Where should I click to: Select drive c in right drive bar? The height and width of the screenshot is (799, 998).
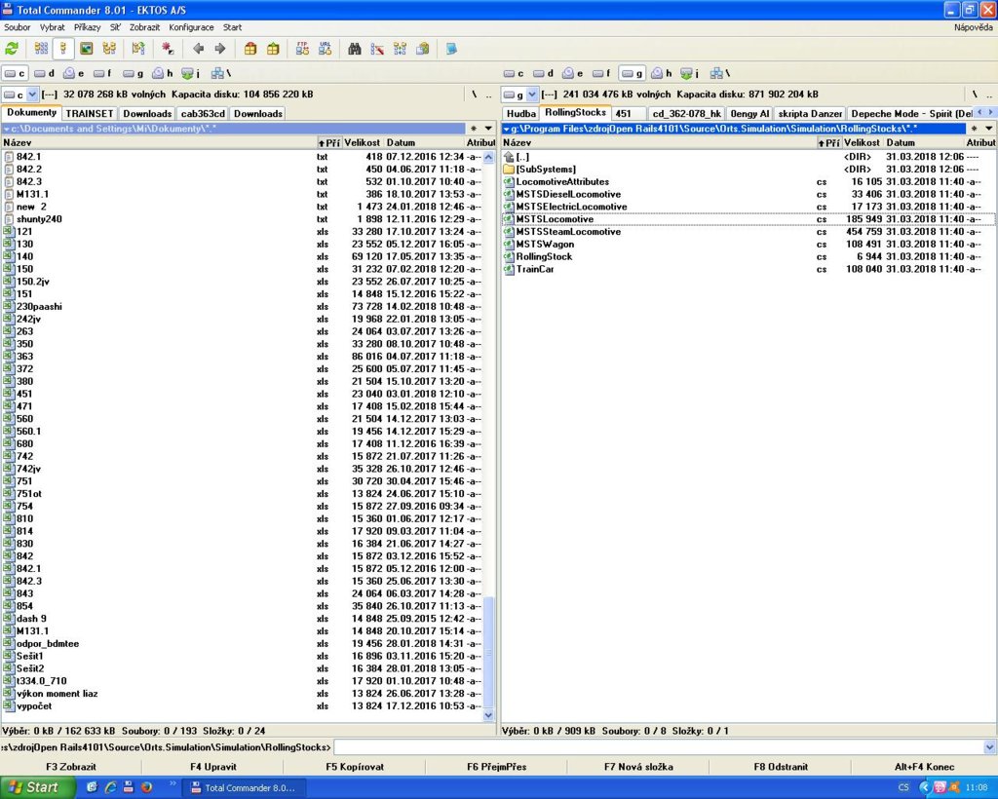pos(514,74)
